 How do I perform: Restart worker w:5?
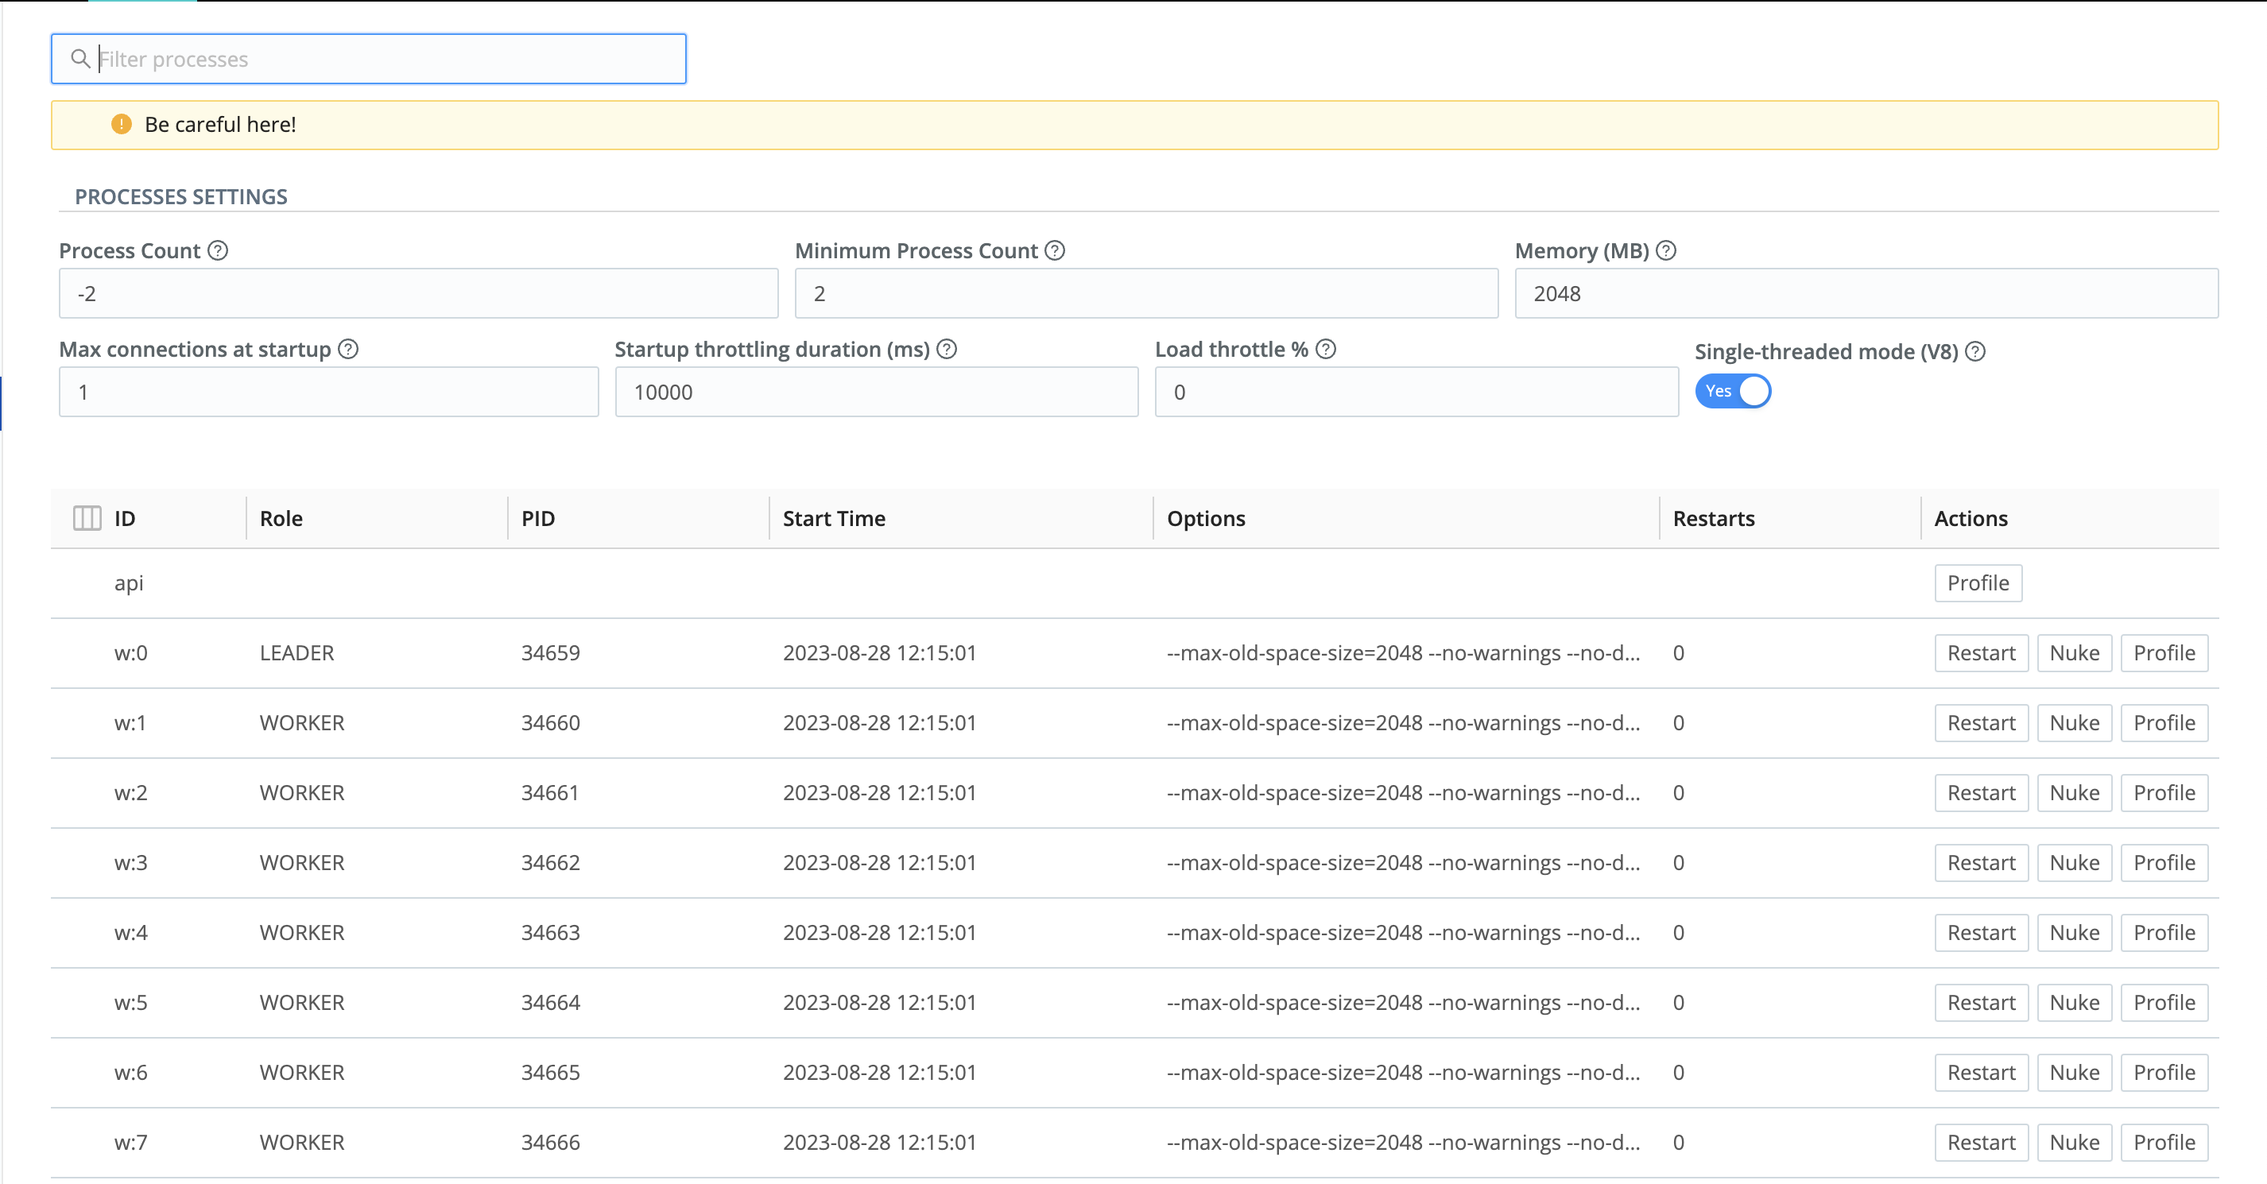(x=1980, y=1002)
